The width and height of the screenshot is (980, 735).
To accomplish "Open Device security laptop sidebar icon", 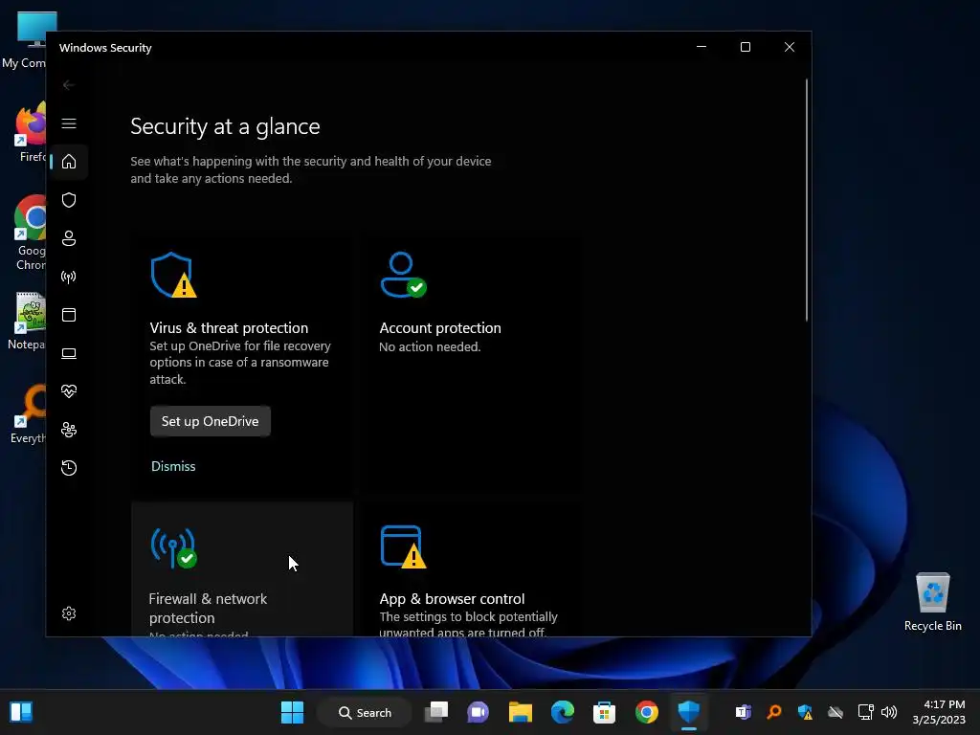I will pyautogui.click(x=69, y=353).
